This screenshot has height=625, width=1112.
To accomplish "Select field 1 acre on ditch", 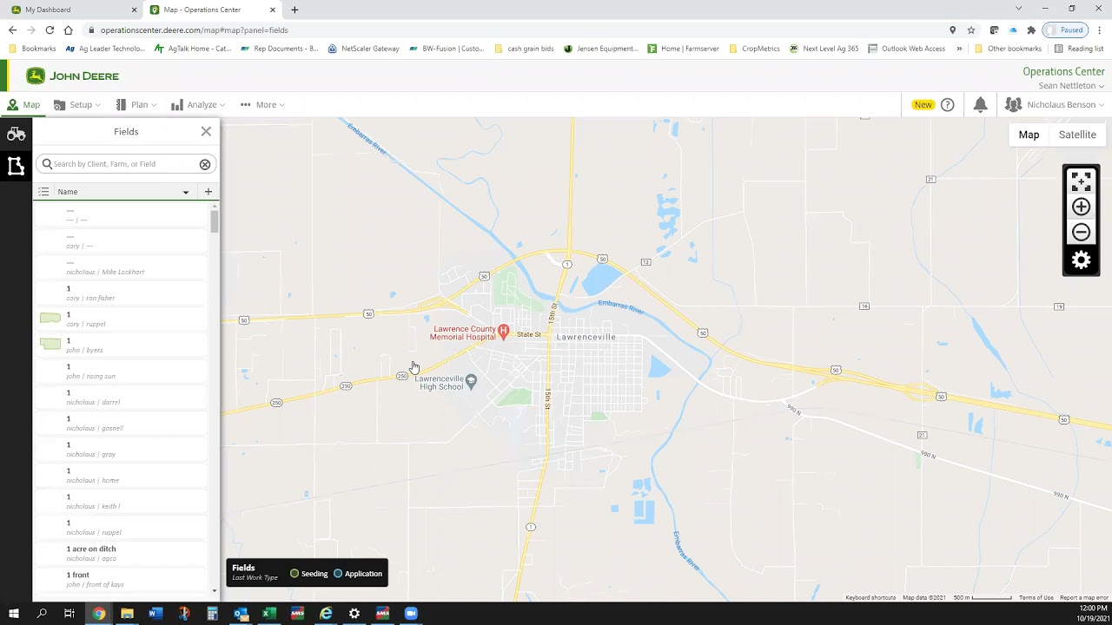I will pyautogui.click(x=121, y=554).
